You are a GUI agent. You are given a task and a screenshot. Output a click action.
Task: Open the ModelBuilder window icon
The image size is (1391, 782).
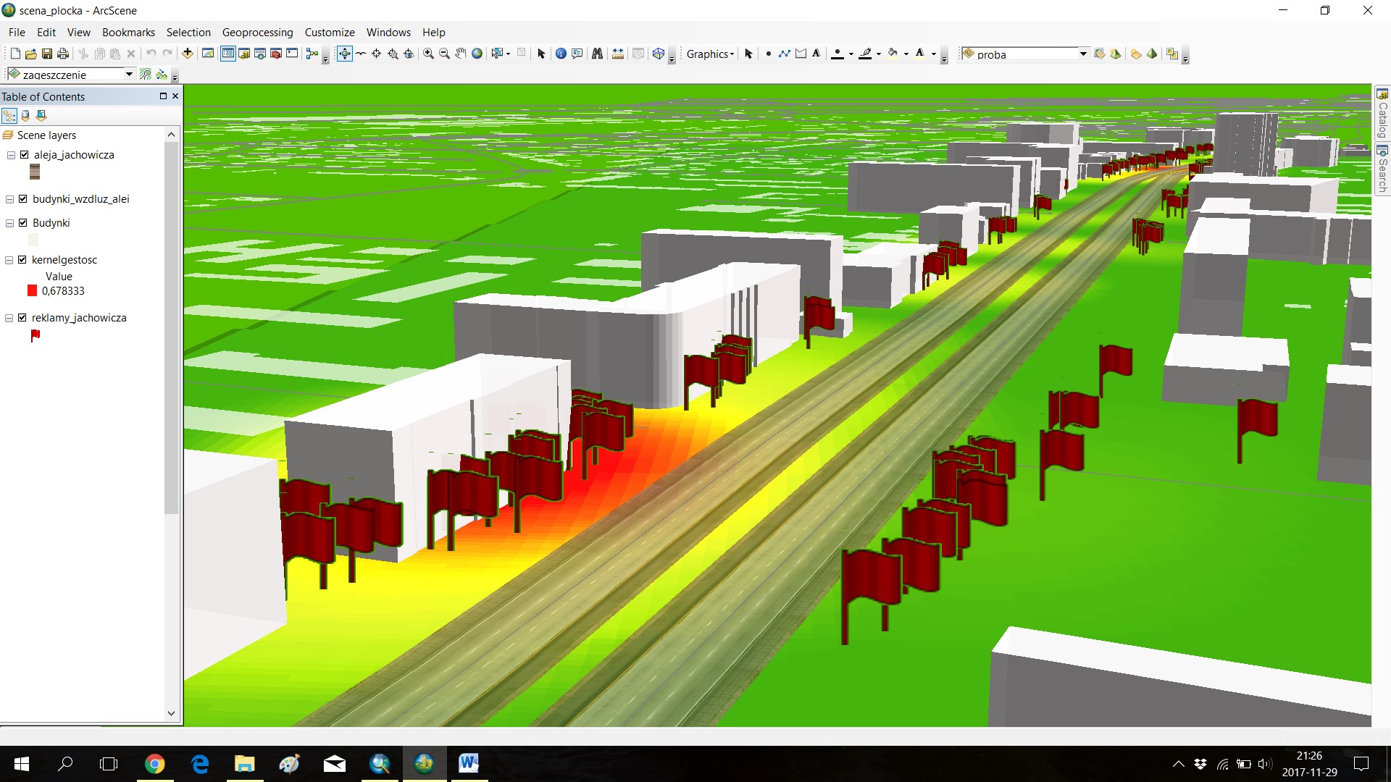click(x=312, y=54)
